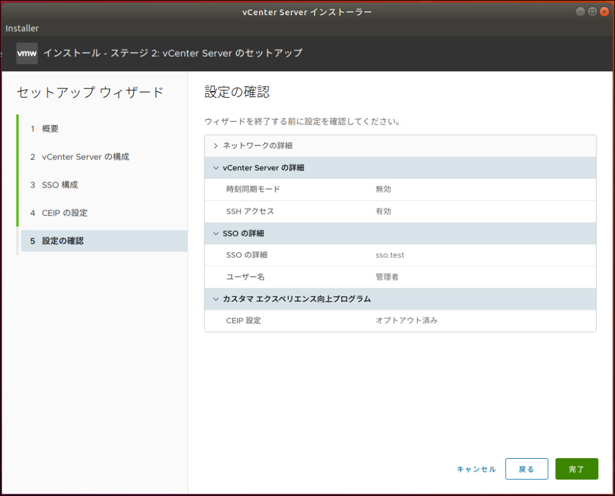Click the 無効 value for time sync
This screenshot has height=496, width=615.
(383, 189)
